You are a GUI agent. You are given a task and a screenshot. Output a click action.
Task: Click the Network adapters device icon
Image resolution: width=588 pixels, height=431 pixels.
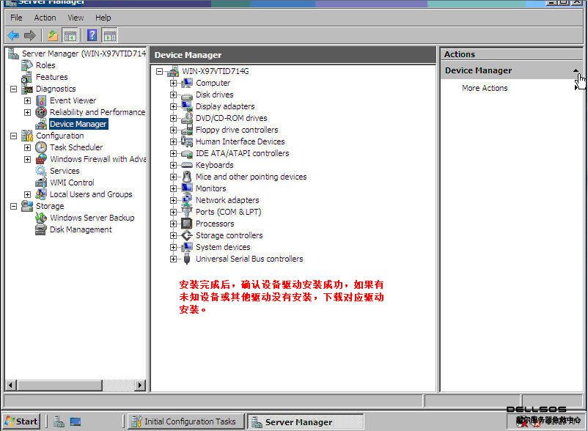(x=187, y=200)
